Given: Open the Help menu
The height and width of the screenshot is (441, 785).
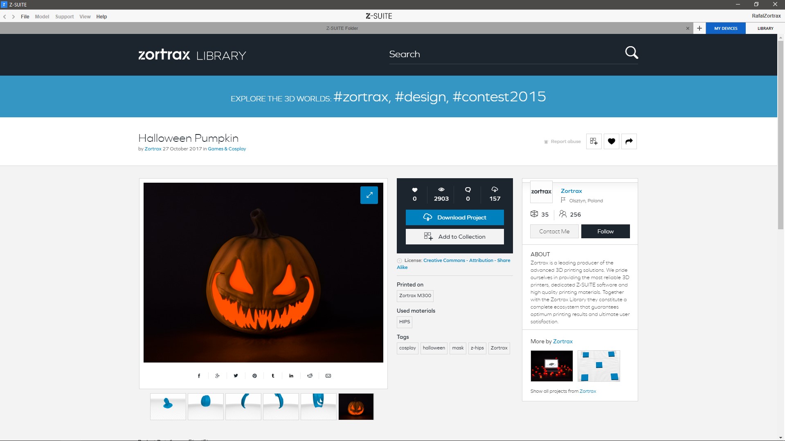Looking at the screenshot, I should (x=101, y=17).
